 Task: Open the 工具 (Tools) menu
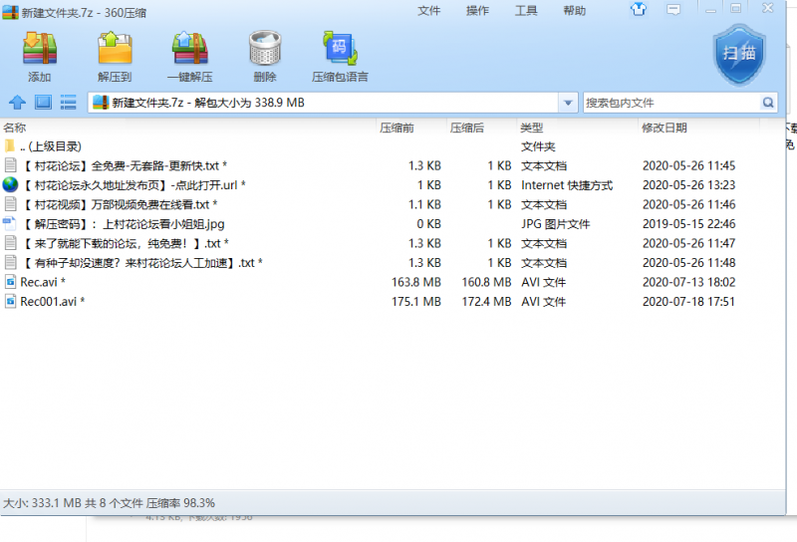click(526, 11)
